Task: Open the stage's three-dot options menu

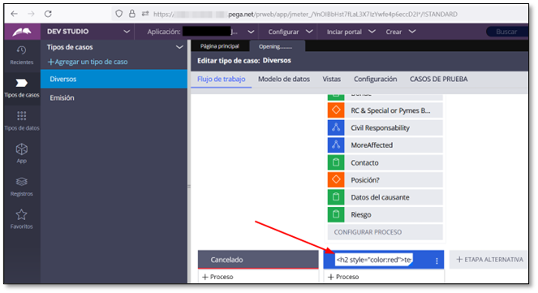Action: point(437,261)
